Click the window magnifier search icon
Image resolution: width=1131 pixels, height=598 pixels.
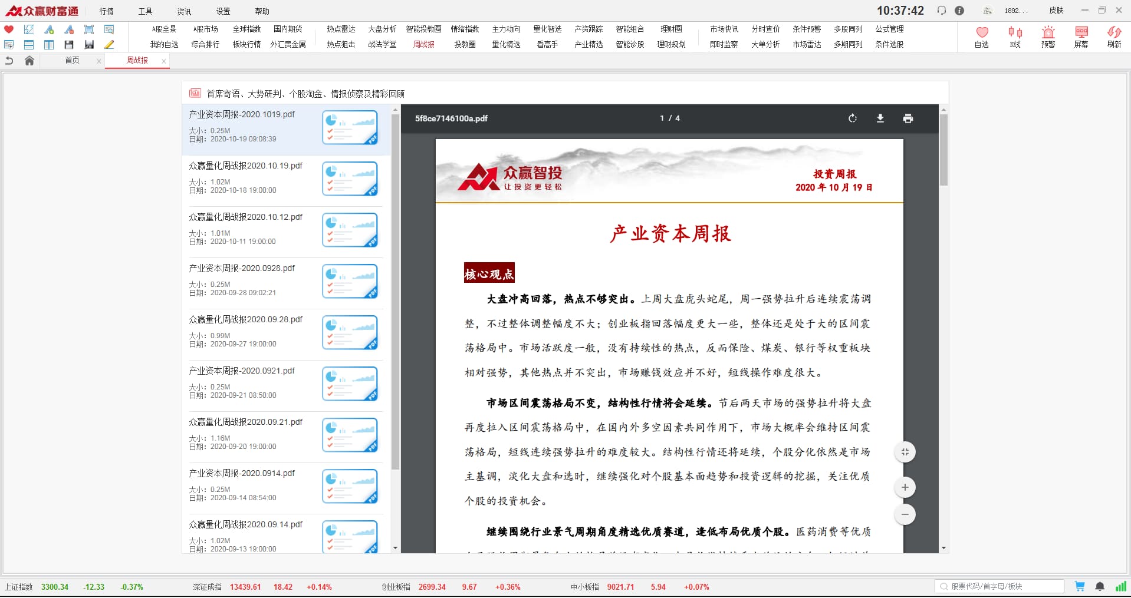109,29
